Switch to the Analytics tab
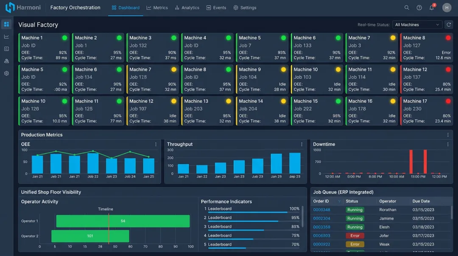 tap(187, 8)
